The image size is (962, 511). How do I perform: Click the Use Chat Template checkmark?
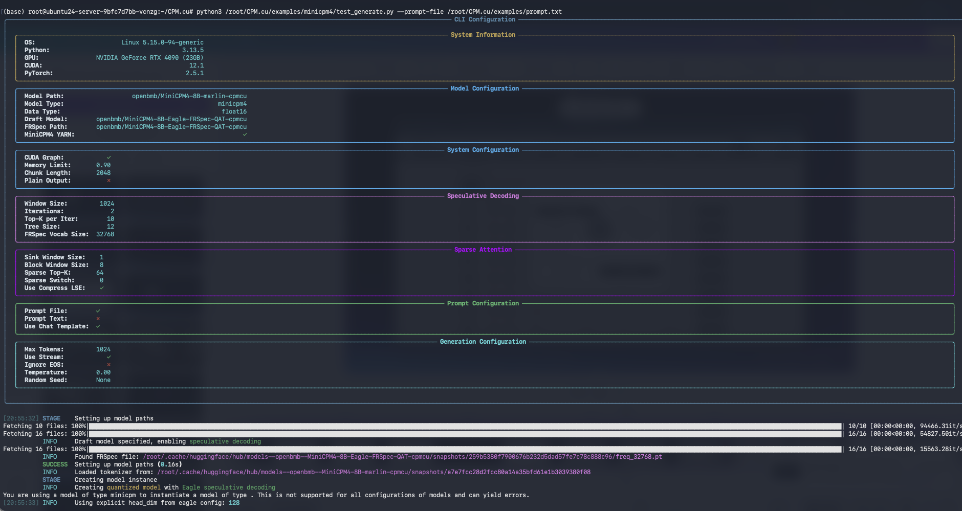click(x=98, y=326)
